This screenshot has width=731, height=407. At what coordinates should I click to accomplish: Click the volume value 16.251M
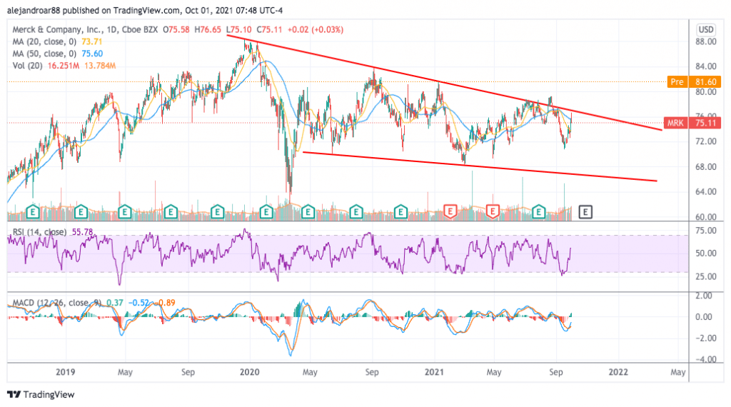tap(64, 66)
